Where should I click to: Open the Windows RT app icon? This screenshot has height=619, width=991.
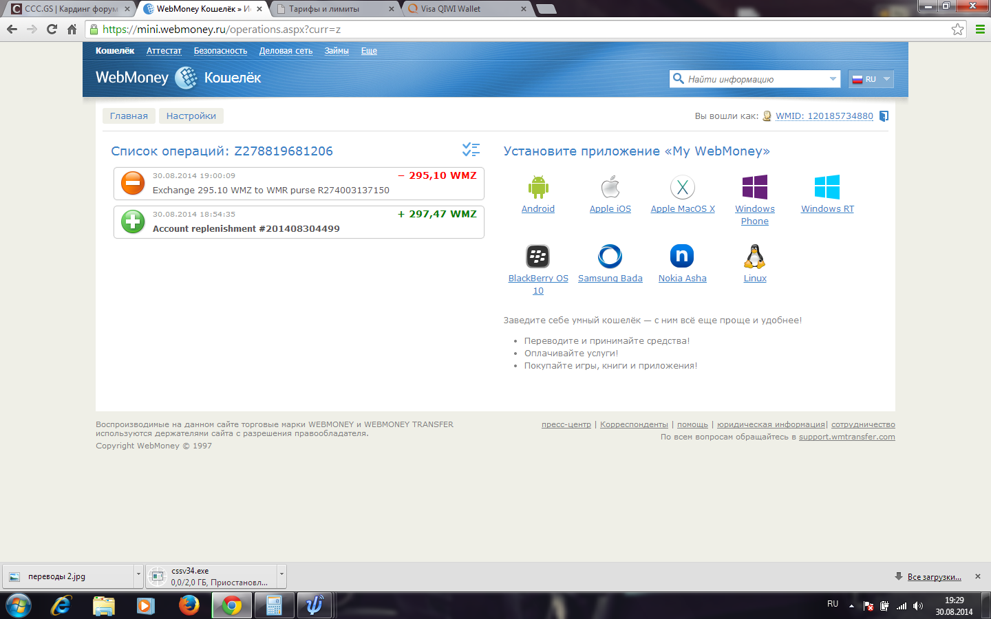point(827,187)
